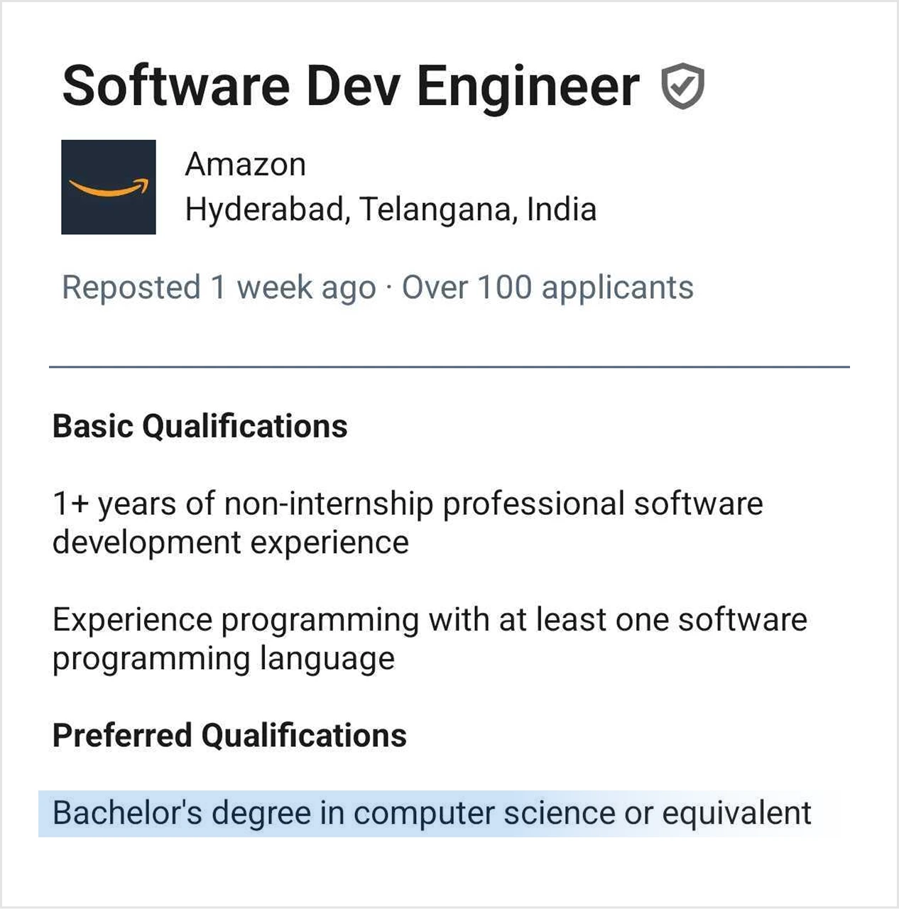This screenshot has width=899, height=909.
Task: Click the Amazon company logo
Action: coord(109,187)
